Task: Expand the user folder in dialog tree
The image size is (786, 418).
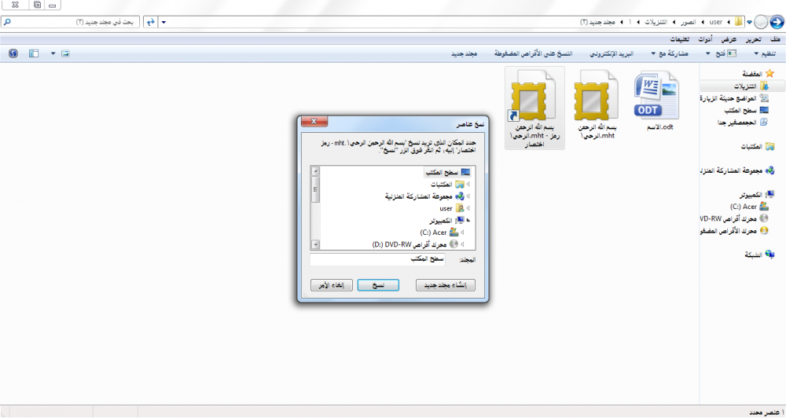Action: tap(468, 208)
